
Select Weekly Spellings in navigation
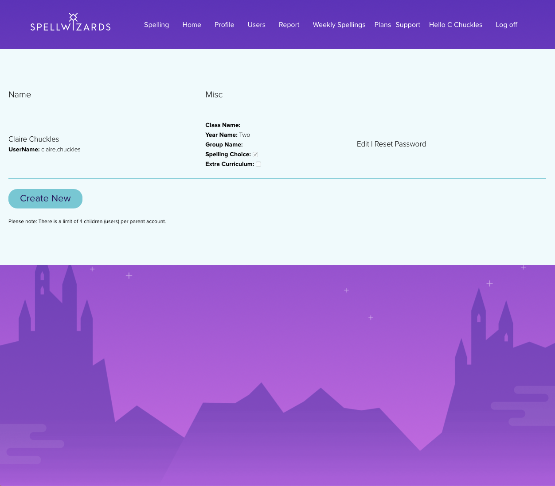point(339,25)
